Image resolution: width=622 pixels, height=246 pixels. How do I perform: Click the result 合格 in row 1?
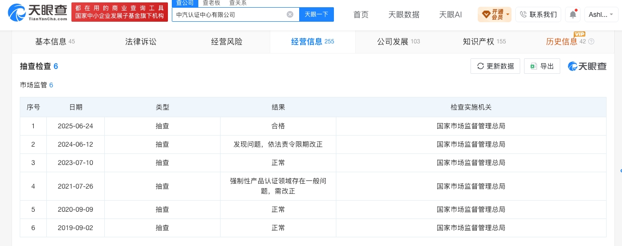tap(278, 126)
